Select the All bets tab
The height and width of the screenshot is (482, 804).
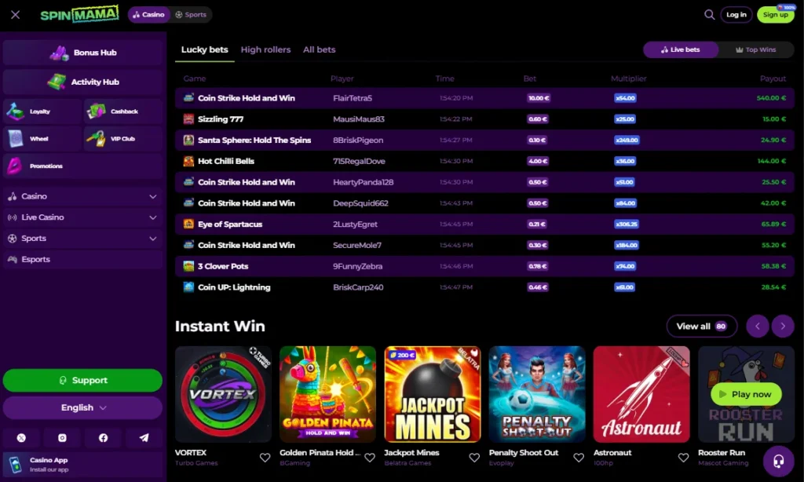click(319, 49)
